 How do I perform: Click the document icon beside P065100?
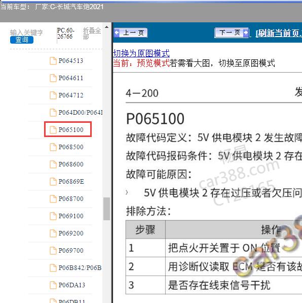[53, 130]
